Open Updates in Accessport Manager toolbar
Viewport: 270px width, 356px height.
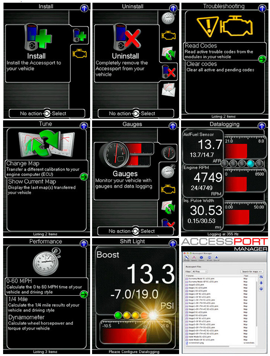tap(194, 258)
